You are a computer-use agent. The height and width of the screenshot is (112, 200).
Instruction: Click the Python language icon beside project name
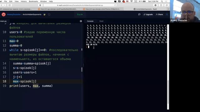tap(44, 15)
